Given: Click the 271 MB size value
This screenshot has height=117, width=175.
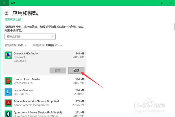Looking at the screenshot, I should coord(80,101).
